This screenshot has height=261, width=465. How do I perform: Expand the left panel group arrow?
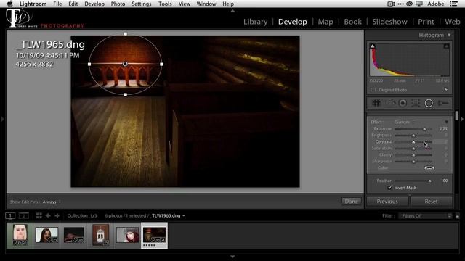pyautogui.click(x=2, y=119)
